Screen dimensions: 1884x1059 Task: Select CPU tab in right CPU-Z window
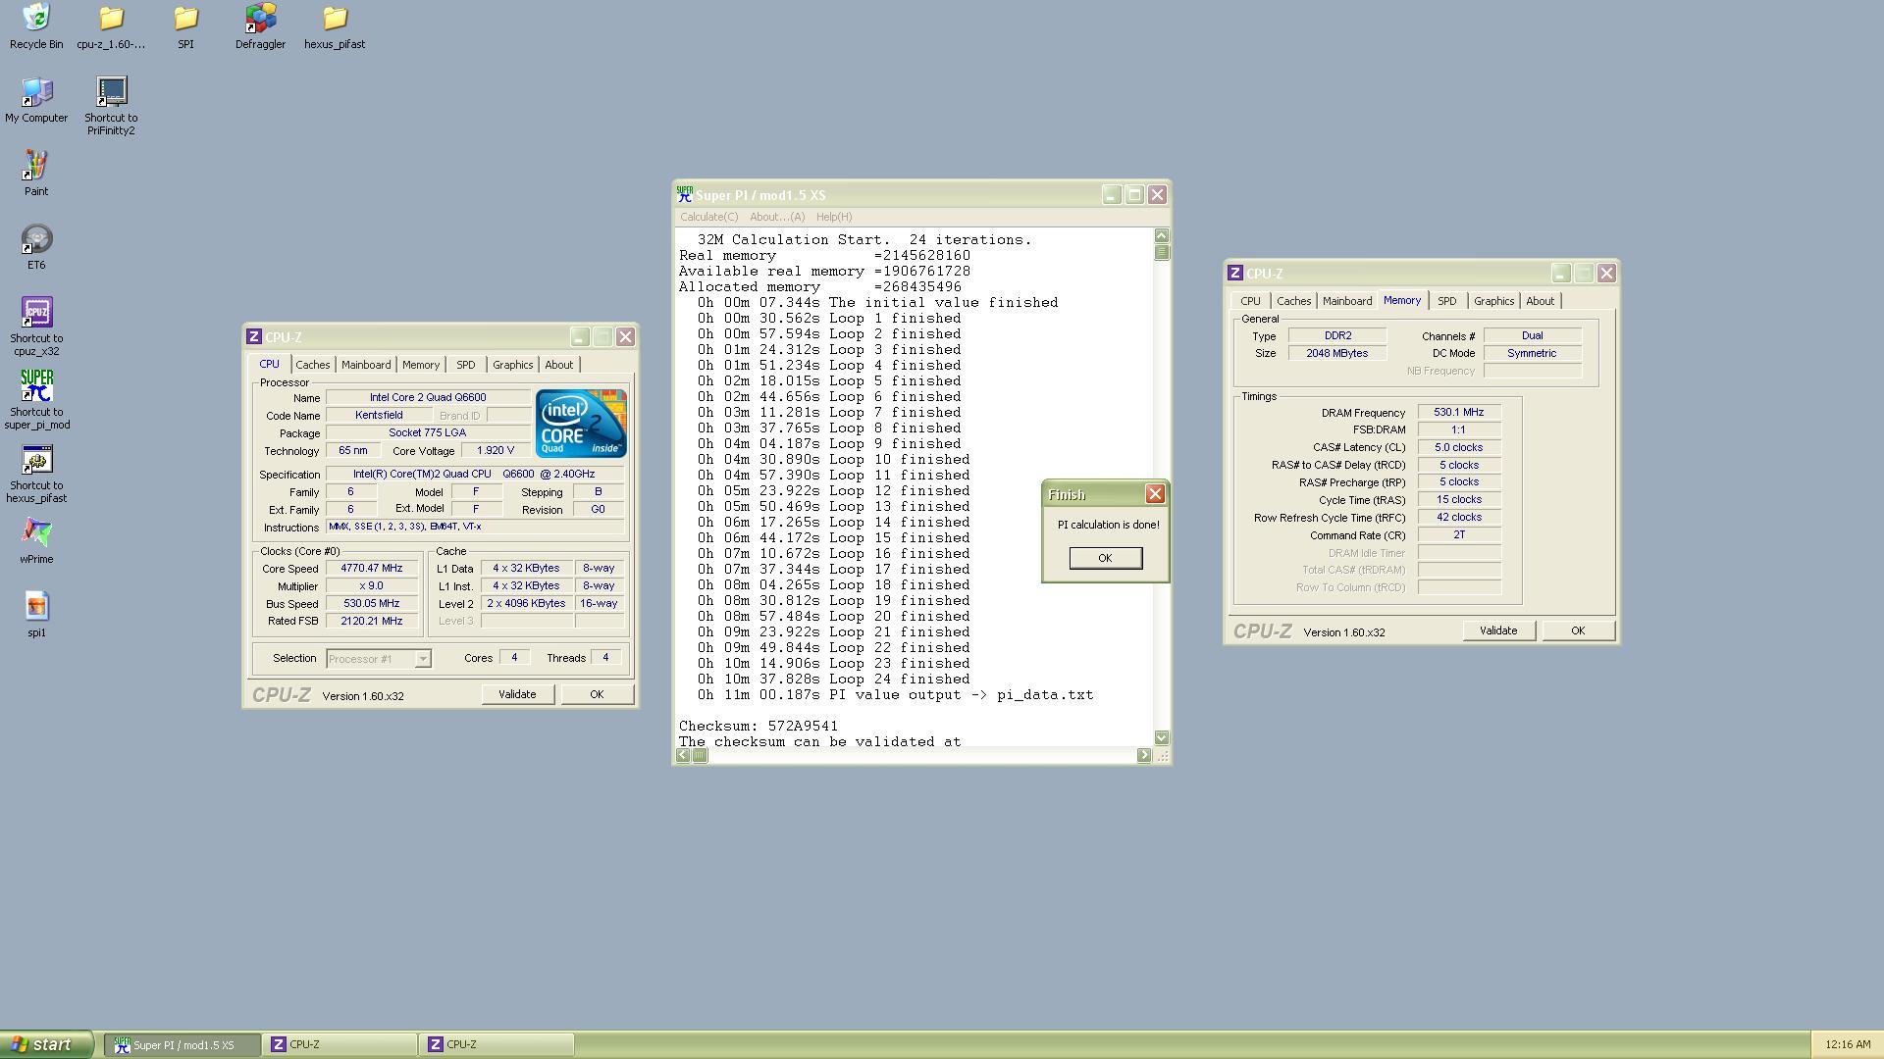tap(1250, 301)
